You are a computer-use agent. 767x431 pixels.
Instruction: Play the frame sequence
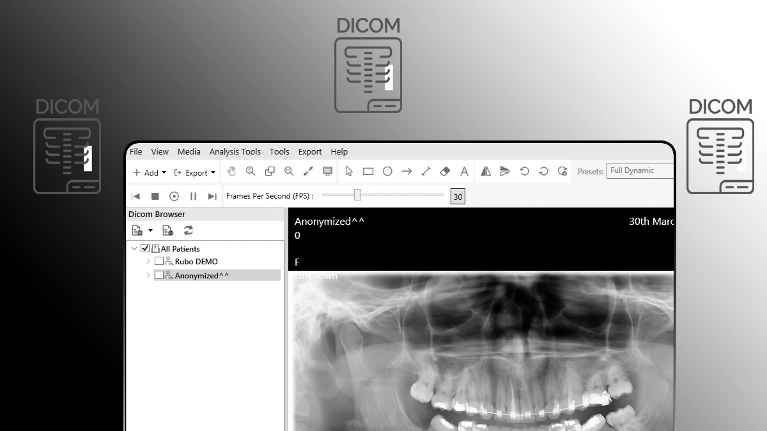[x=174, y=197]
